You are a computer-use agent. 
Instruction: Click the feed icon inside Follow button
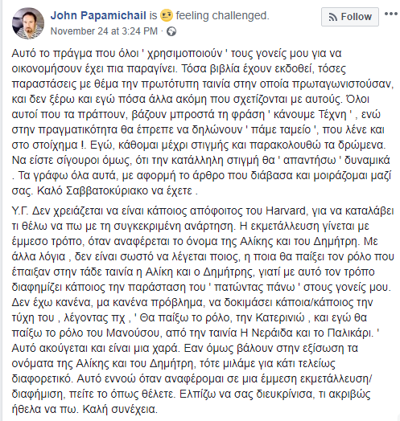pos(332,17)
